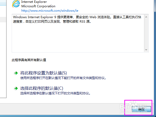156x117 pixels.
Task: Click the description box scroll down arrow
Action: point(146,50)
